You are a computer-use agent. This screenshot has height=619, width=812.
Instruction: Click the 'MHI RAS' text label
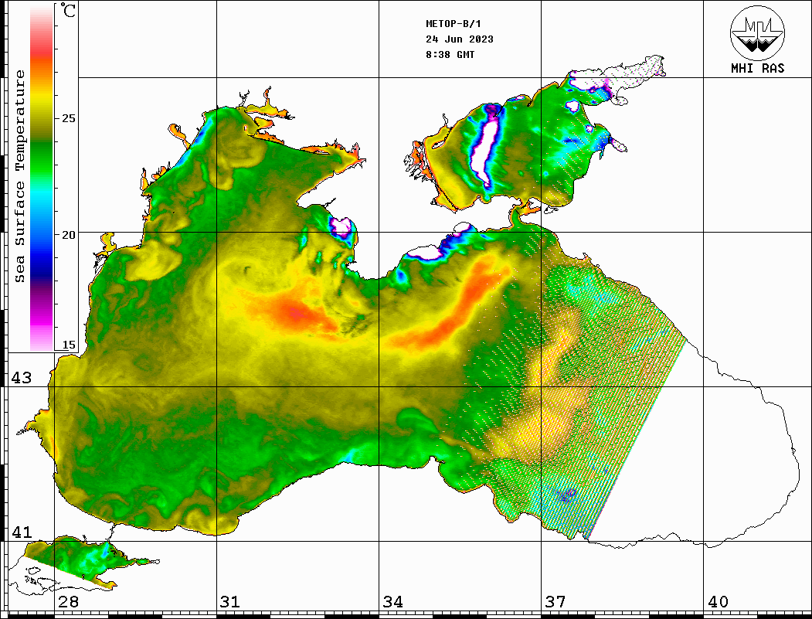pos(757,68)
